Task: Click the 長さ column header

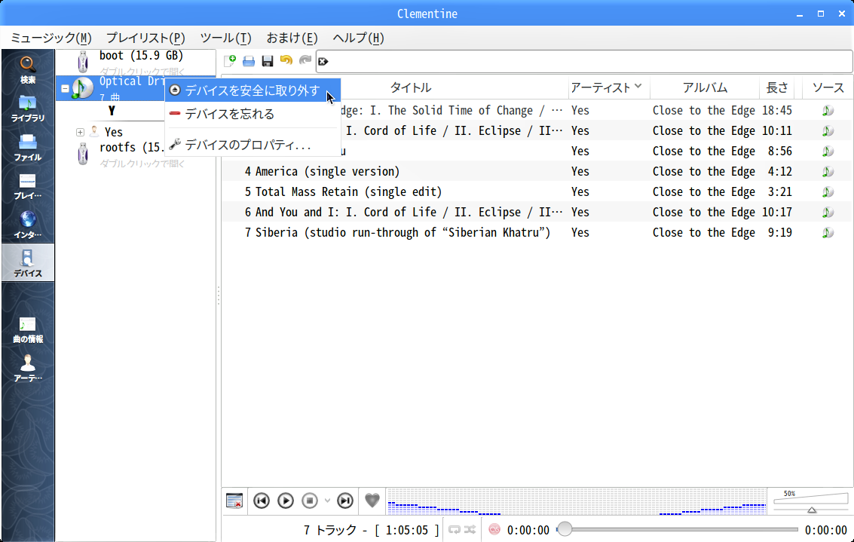Action: click(x=776, y=87)
